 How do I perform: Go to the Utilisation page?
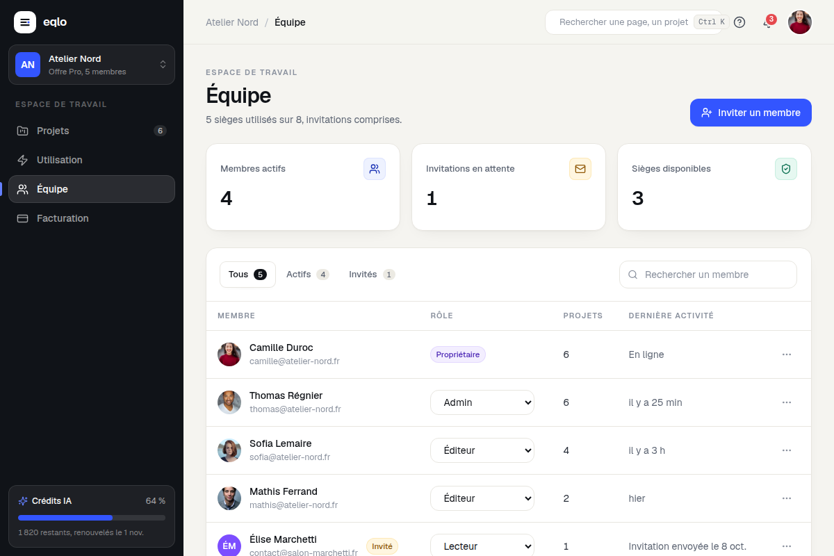click(92, 160)
